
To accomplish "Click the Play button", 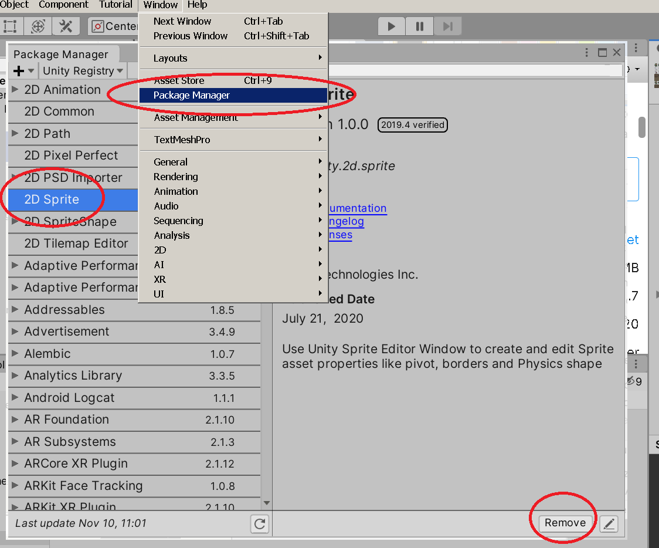I will (391, 26).
